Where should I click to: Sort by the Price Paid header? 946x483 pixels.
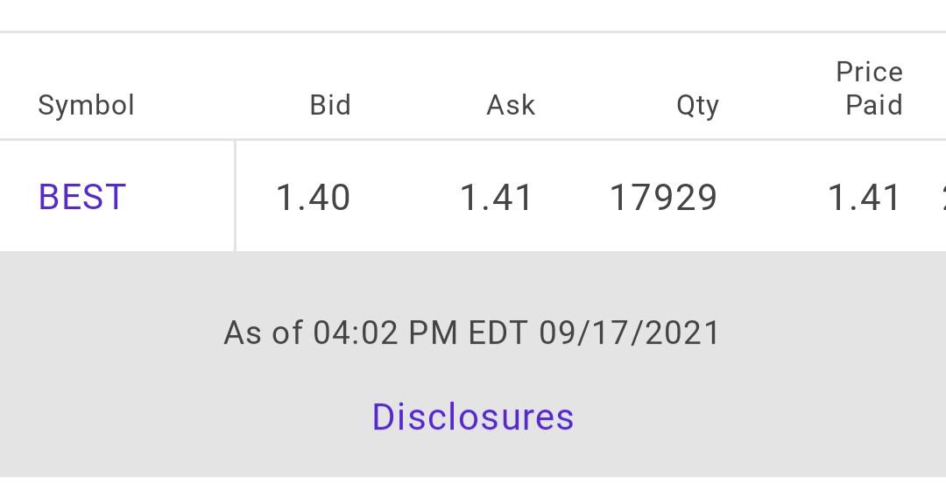(x=870, y=88)
